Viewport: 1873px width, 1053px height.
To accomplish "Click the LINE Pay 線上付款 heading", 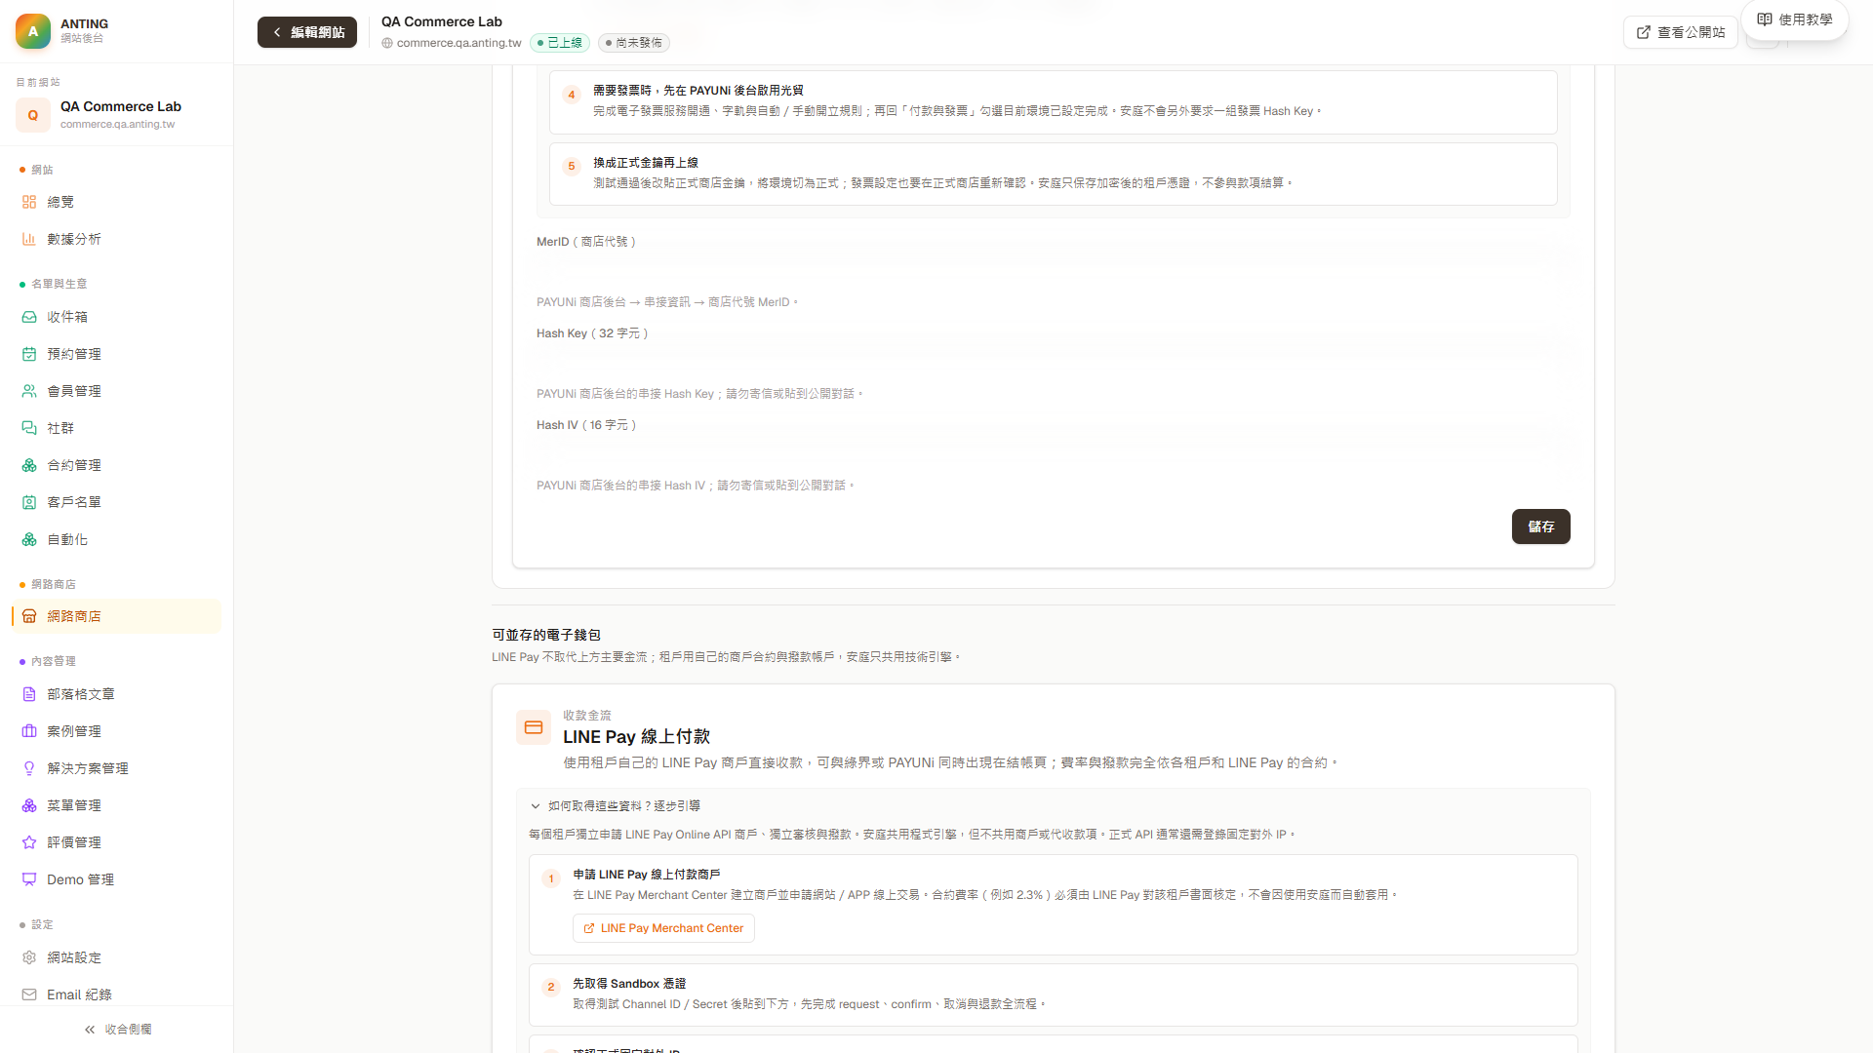I will (x=637, y=737).
